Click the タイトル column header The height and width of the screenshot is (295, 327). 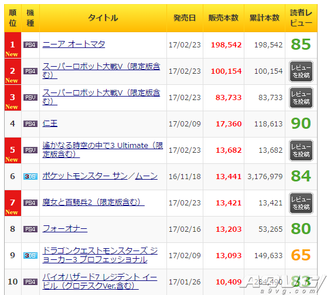coord(103,18)
